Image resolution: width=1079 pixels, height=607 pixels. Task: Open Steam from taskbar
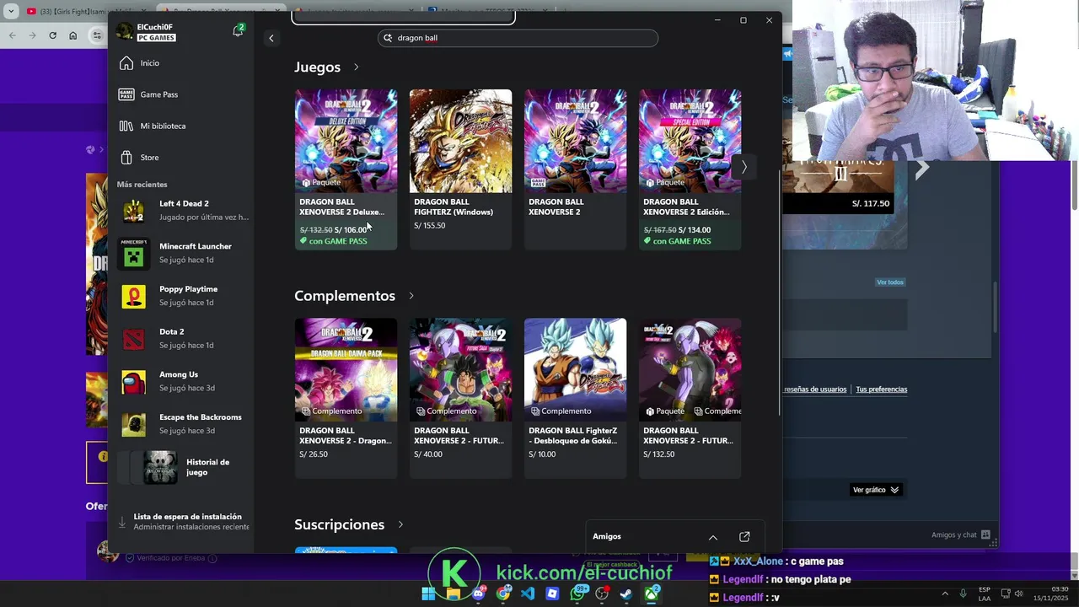(x=626, y=594)
